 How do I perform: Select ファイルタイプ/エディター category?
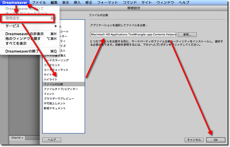64,89
